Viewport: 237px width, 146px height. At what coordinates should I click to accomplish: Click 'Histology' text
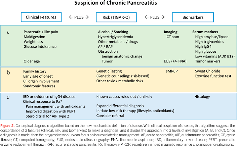[202, 97]
